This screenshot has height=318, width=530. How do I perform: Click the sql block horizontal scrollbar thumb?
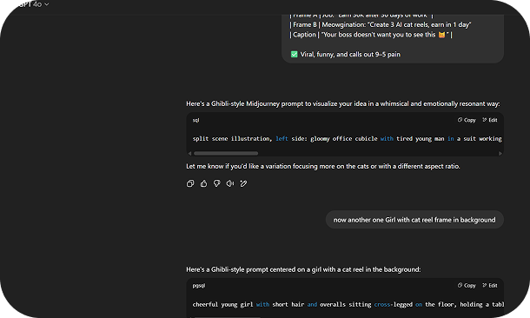click(226, 154)
